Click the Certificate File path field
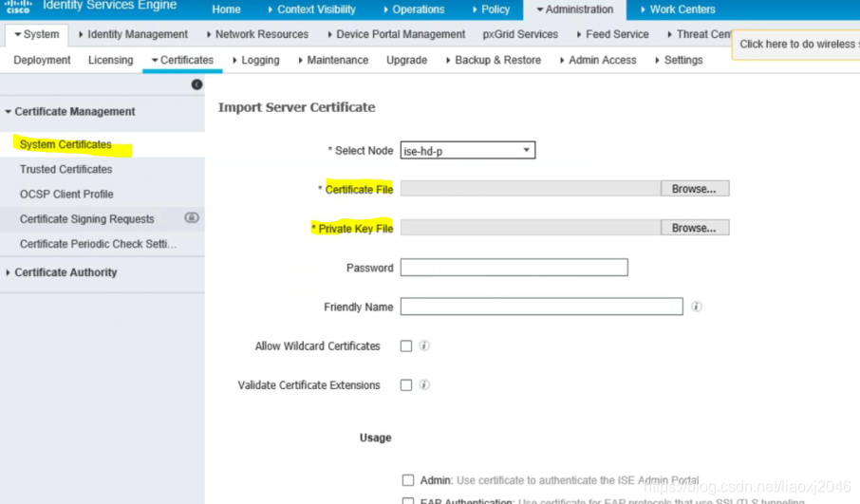 531,189
